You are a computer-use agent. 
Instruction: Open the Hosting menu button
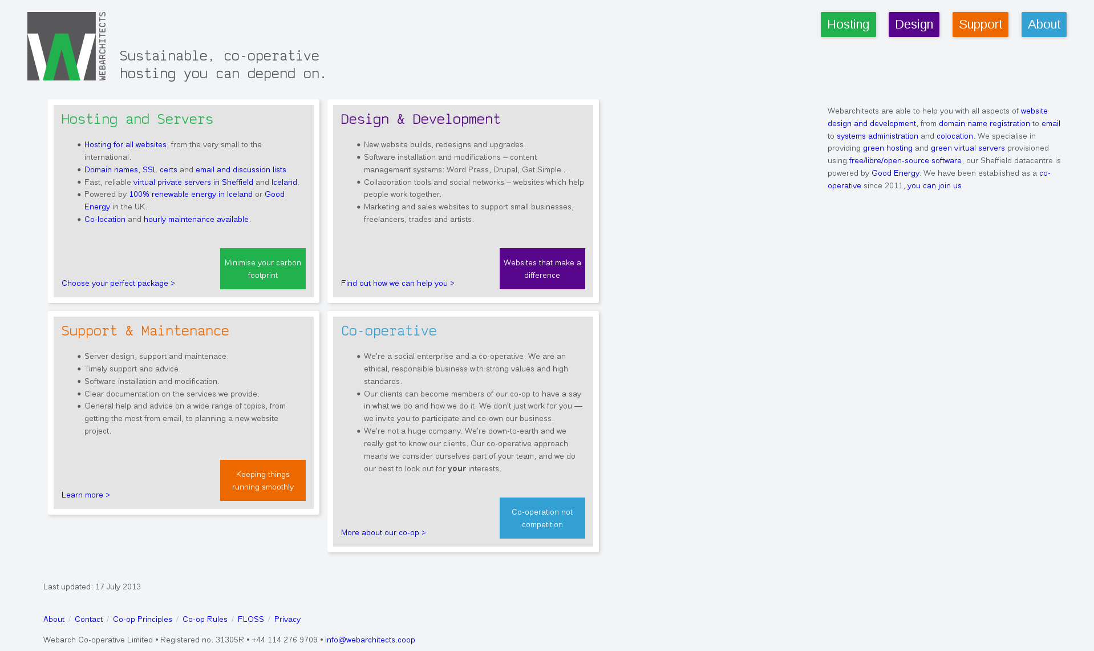848,25
